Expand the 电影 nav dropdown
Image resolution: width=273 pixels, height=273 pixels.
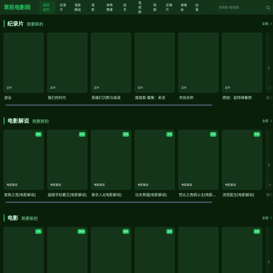coord(95,7)
